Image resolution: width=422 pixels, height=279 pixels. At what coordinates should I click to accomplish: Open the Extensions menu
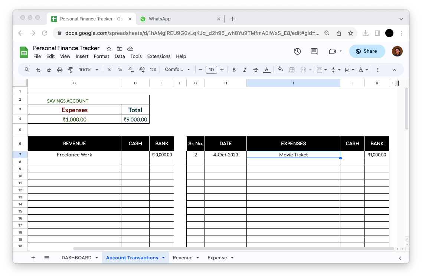coord(159,56)
